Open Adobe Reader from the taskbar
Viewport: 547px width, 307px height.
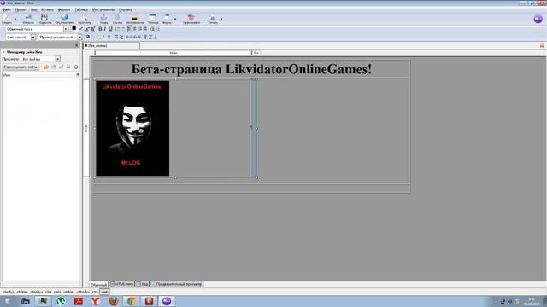(79, 301)
